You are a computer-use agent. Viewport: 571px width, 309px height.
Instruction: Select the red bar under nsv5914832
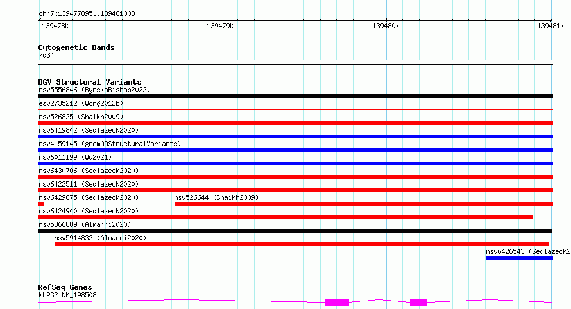[x=302, y=244]
